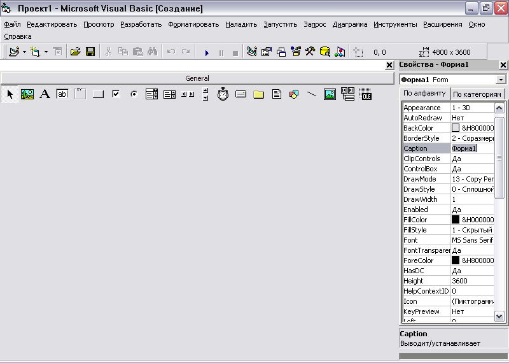
Task: Select the Font property row
Action: [448, 240]
